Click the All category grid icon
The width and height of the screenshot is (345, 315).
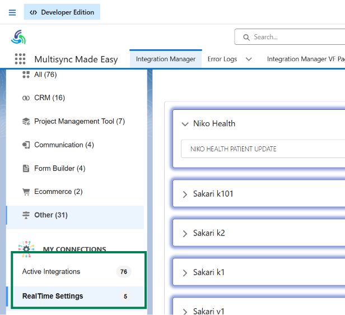point(26,75)
